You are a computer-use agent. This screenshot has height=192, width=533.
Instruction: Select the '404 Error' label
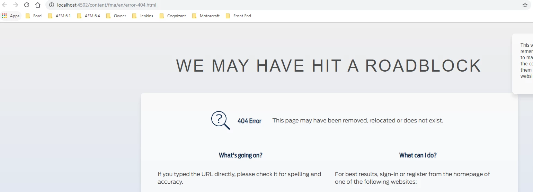coord(249,121)
